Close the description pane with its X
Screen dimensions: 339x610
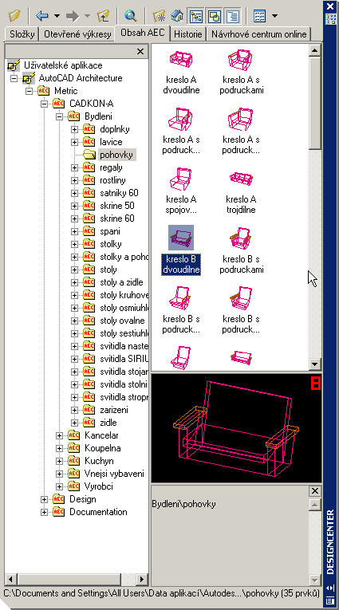tap(315, 491)
